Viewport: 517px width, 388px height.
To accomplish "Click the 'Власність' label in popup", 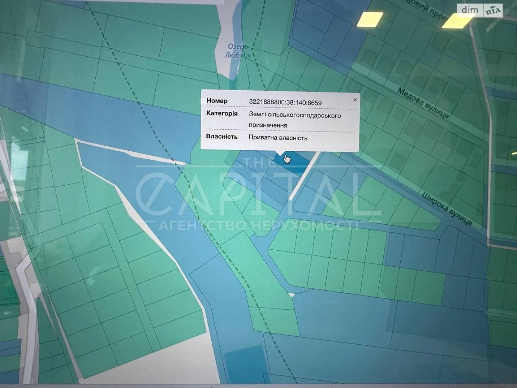I will [222, 136].
